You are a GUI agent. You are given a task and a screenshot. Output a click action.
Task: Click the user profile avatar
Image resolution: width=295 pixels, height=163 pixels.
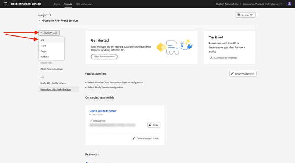point(289,4)
